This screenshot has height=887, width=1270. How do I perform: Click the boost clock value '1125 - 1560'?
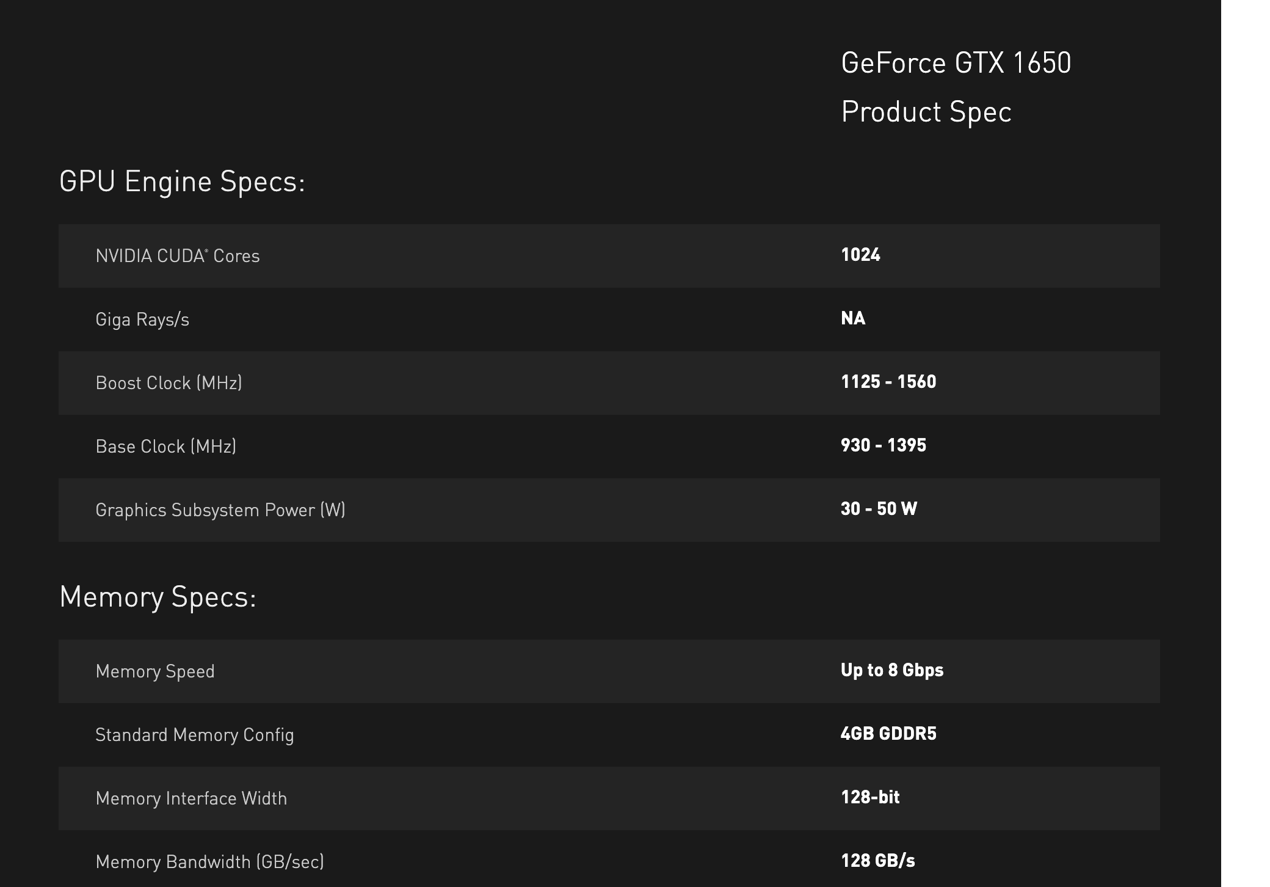coord(888,382)
